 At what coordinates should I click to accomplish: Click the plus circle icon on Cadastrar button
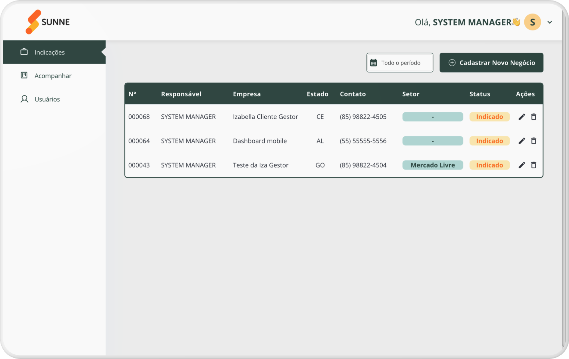452,63
